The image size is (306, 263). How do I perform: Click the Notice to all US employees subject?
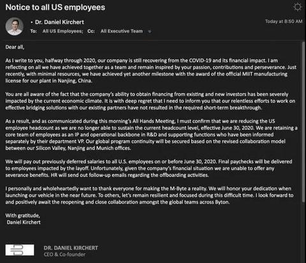[x=55, y=7]
